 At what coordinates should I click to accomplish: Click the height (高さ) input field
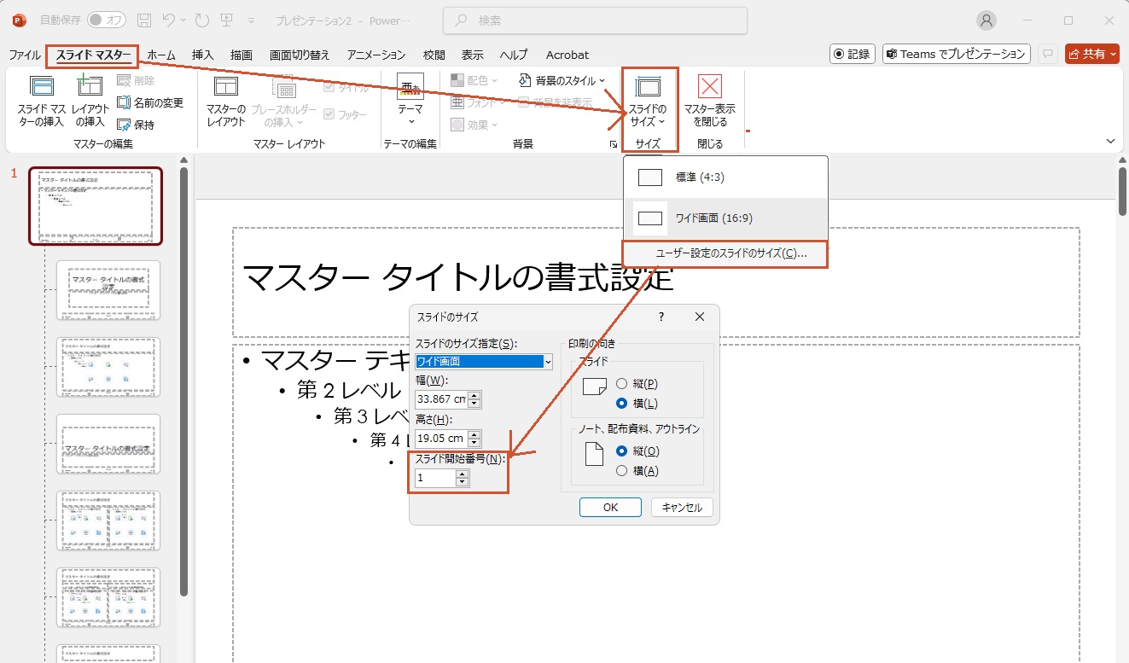click(x=441, y=439)
